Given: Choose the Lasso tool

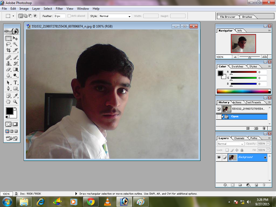Looking at the screenshot, I should pyautogui.click(x=8, y=44).
